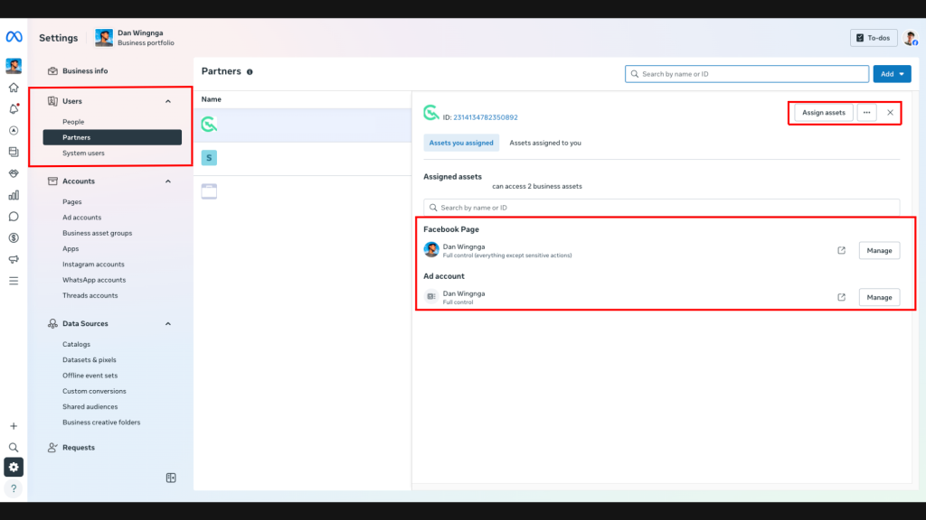Viewport: 926px width, 520px height.
Task: Click the plus icon in left rail
Action: coord(14,426)
